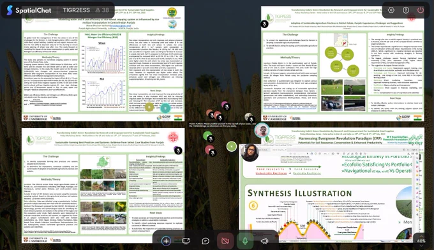Viewport: 434px width, 250px height.
Task: Open the Patiala sustainable agriculture poster
Action: tap(343, 64)
